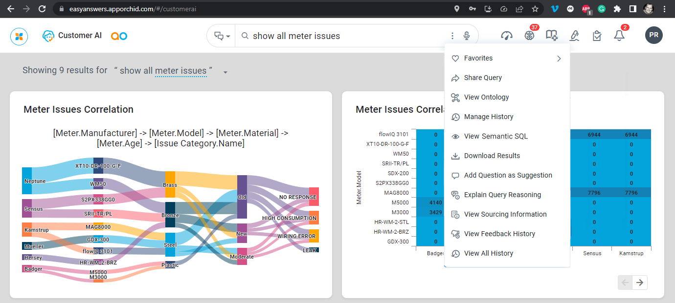
Task: Choose Download Results menu item
Action: coord(492,156)
